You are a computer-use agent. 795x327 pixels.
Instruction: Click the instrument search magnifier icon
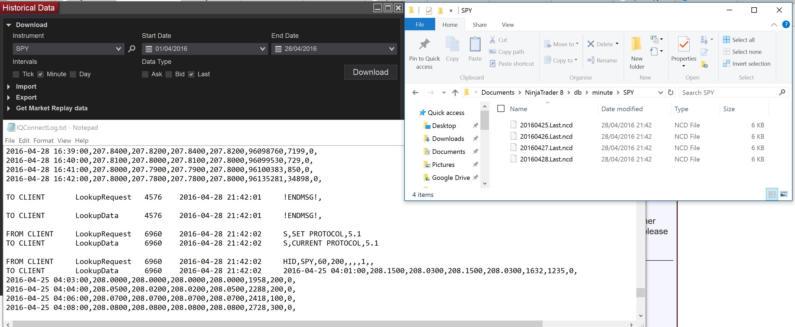[x=132, y=49]
